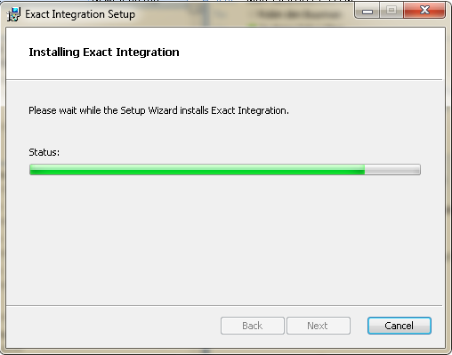
Task: Minimize the Exact Integration Setup window
Action: [x=367, y=12]
